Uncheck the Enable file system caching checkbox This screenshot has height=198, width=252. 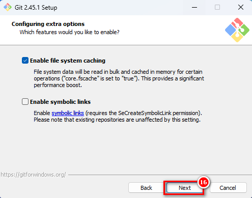tap(25, 61)
